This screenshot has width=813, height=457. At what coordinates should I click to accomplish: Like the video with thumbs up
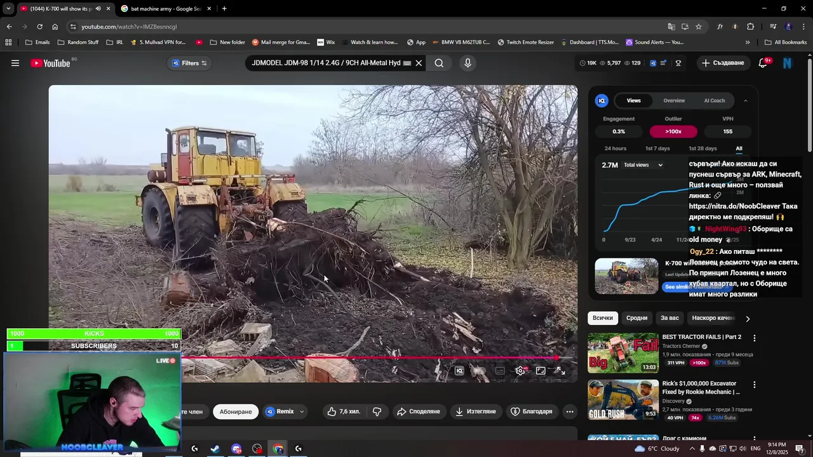pyautogui.click(x=344, y=412)
